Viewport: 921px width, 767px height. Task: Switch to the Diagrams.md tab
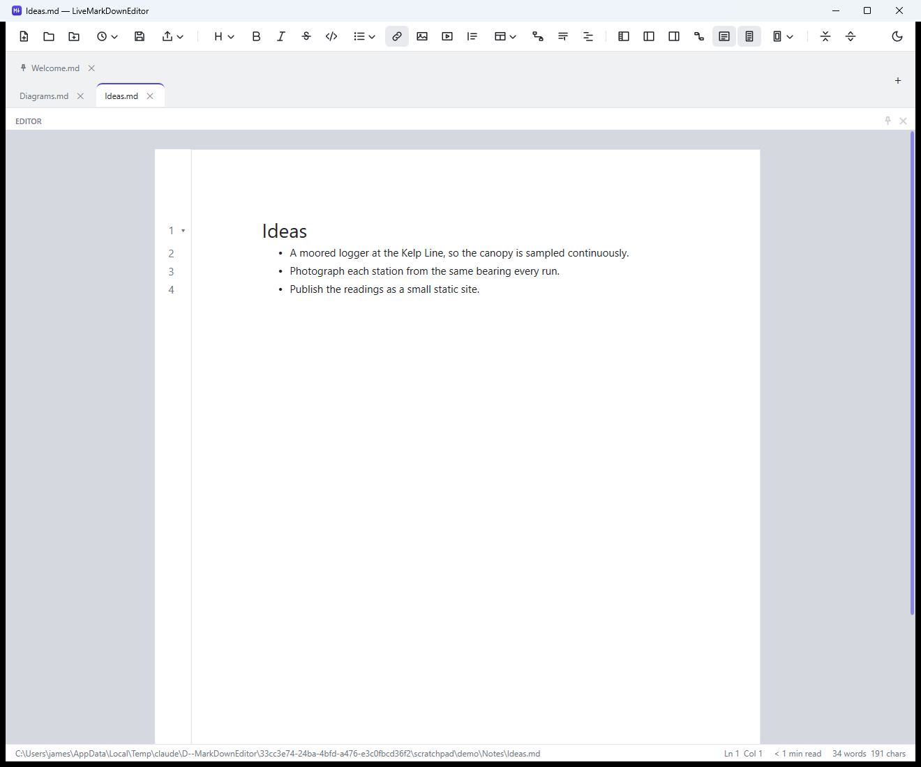[x=44, y=96]
